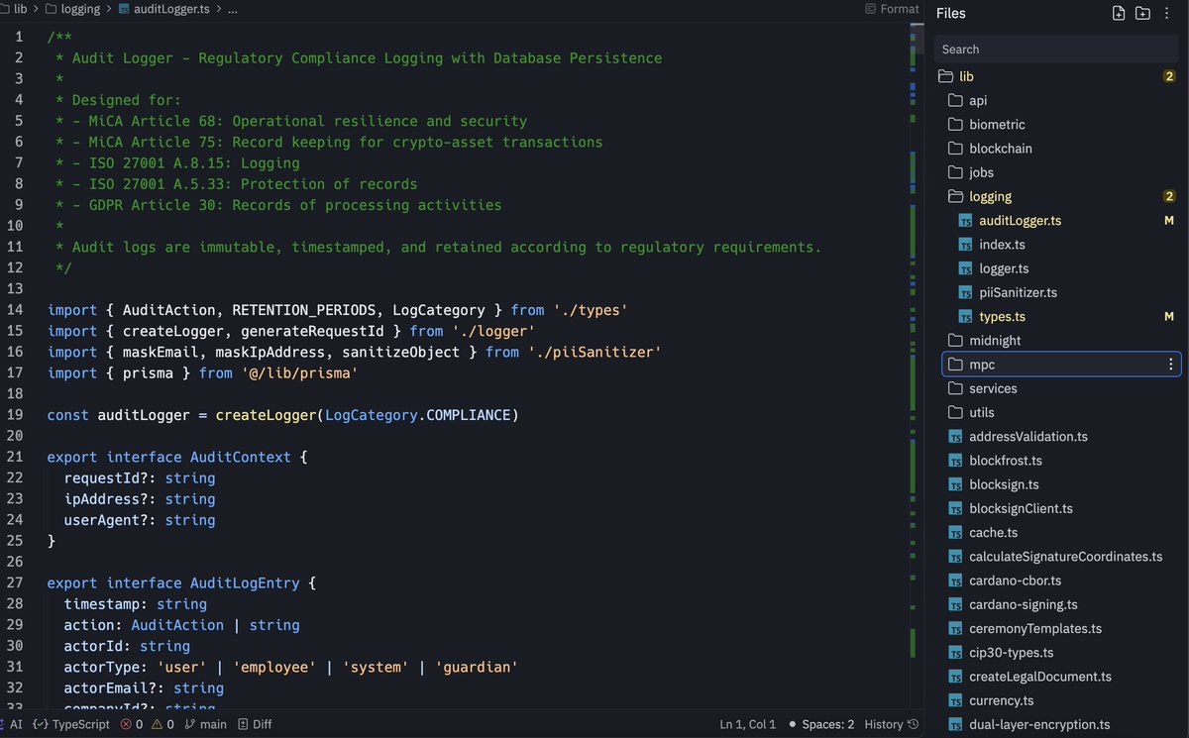This screenshot has width=1189, height=738.
Task: Open the three-dot menu on mpc folder
Action: (1170, 365)
